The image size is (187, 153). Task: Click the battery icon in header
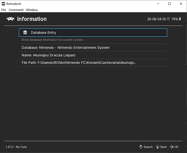(180, 19)
